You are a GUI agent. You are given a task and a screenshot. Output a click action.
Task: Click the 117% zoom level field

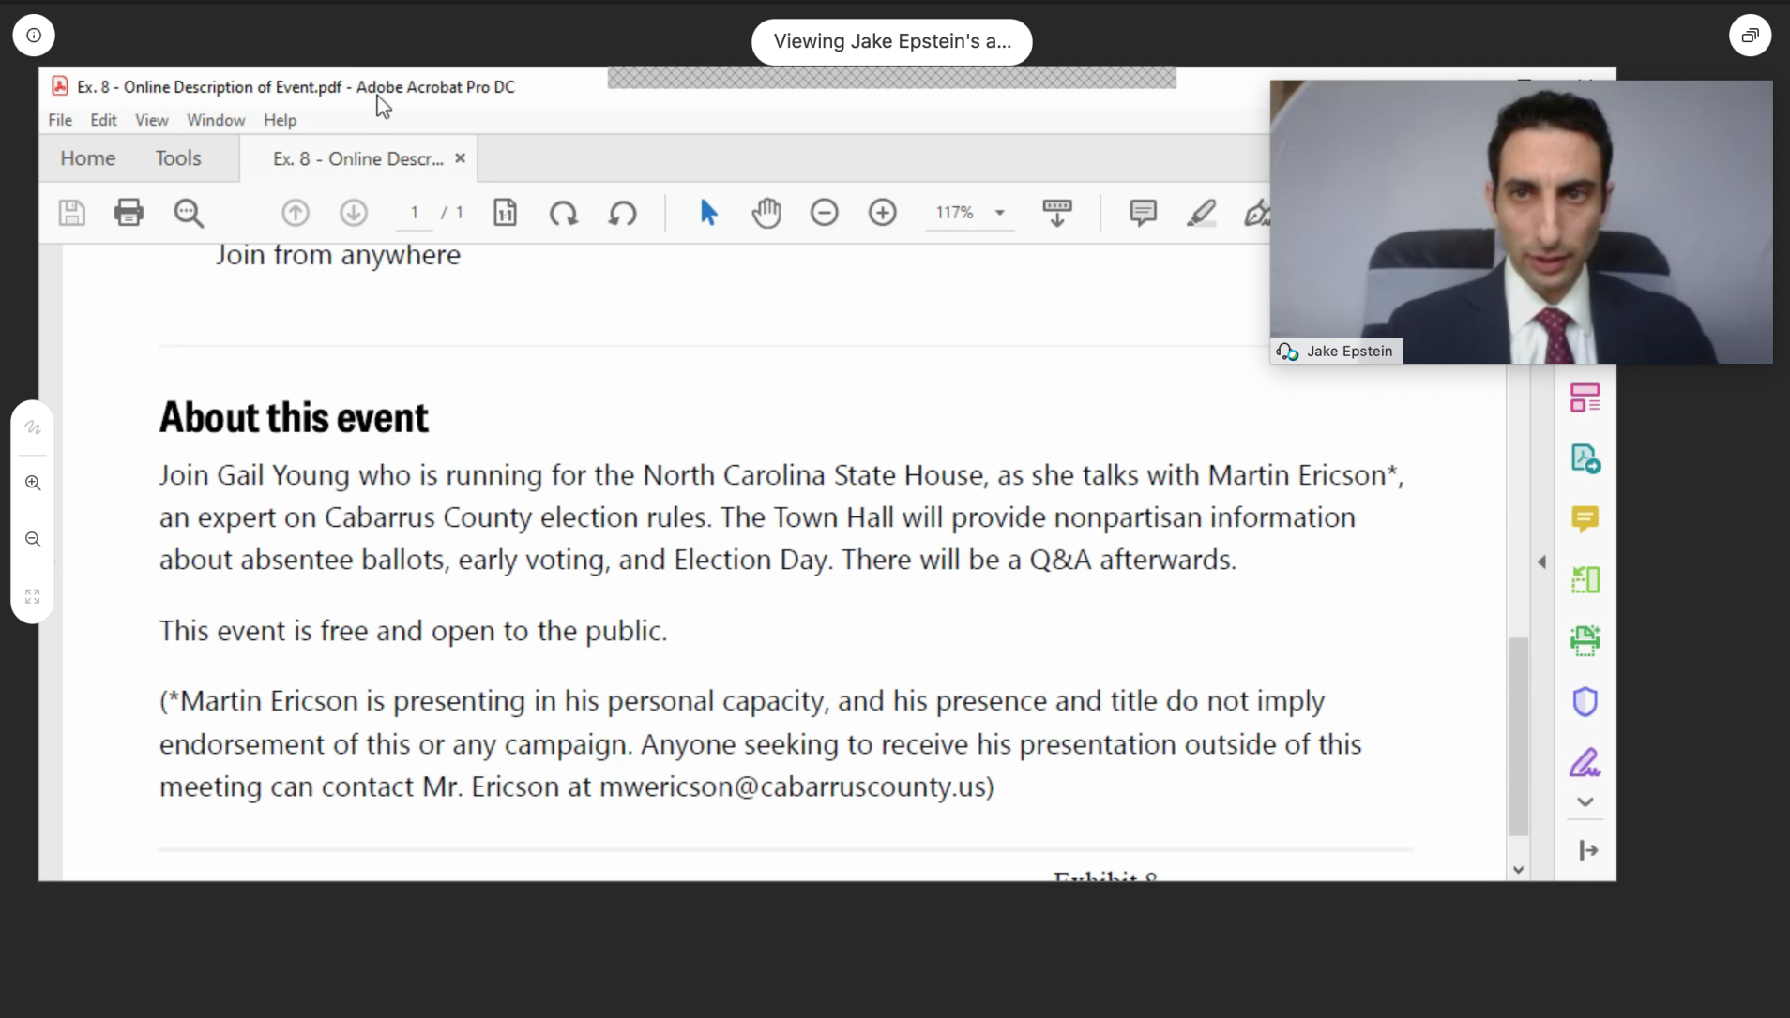954,213
